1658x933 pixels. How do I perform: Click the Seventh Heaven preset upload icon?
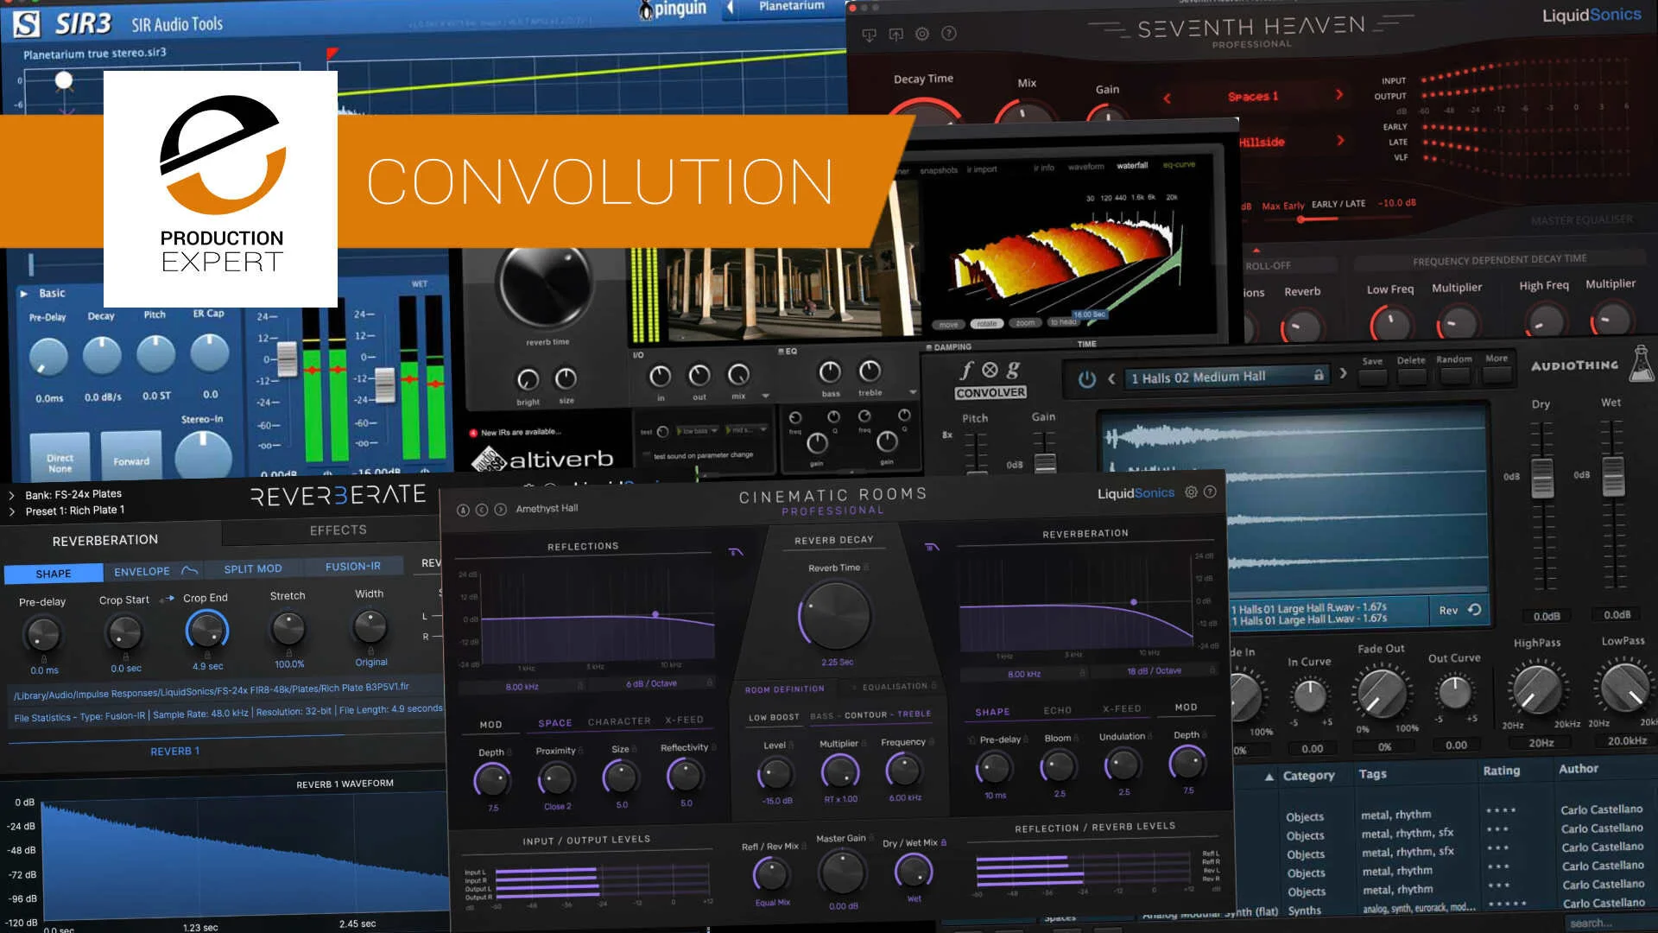click(x=895, y=35)
